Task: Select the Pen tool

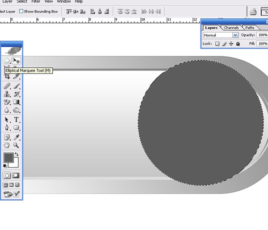Action: point(7,127)
